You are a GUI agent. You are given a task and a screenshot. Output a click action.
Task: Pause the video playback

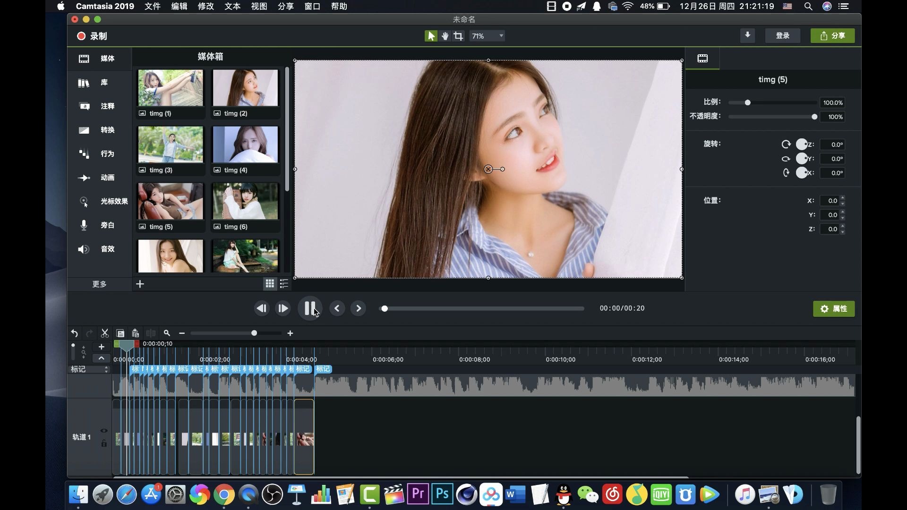click(x=310, y=308)
